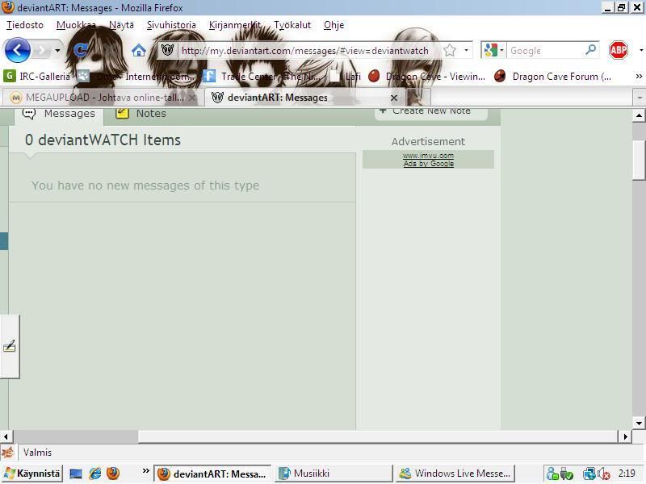Select the Notes tab on the page
The image size is (646, 484).
point(141,114)
